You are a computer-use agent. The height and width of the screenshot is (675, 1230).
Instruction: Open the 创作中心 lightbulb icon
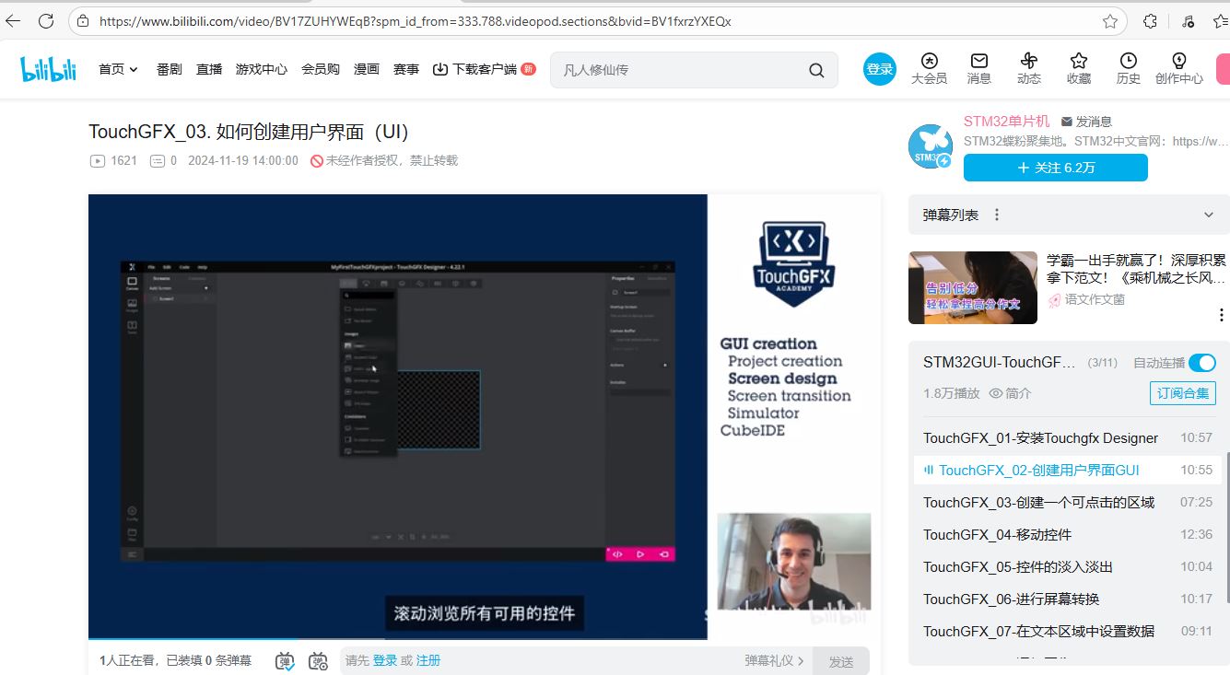click(x=1179, y=61)
